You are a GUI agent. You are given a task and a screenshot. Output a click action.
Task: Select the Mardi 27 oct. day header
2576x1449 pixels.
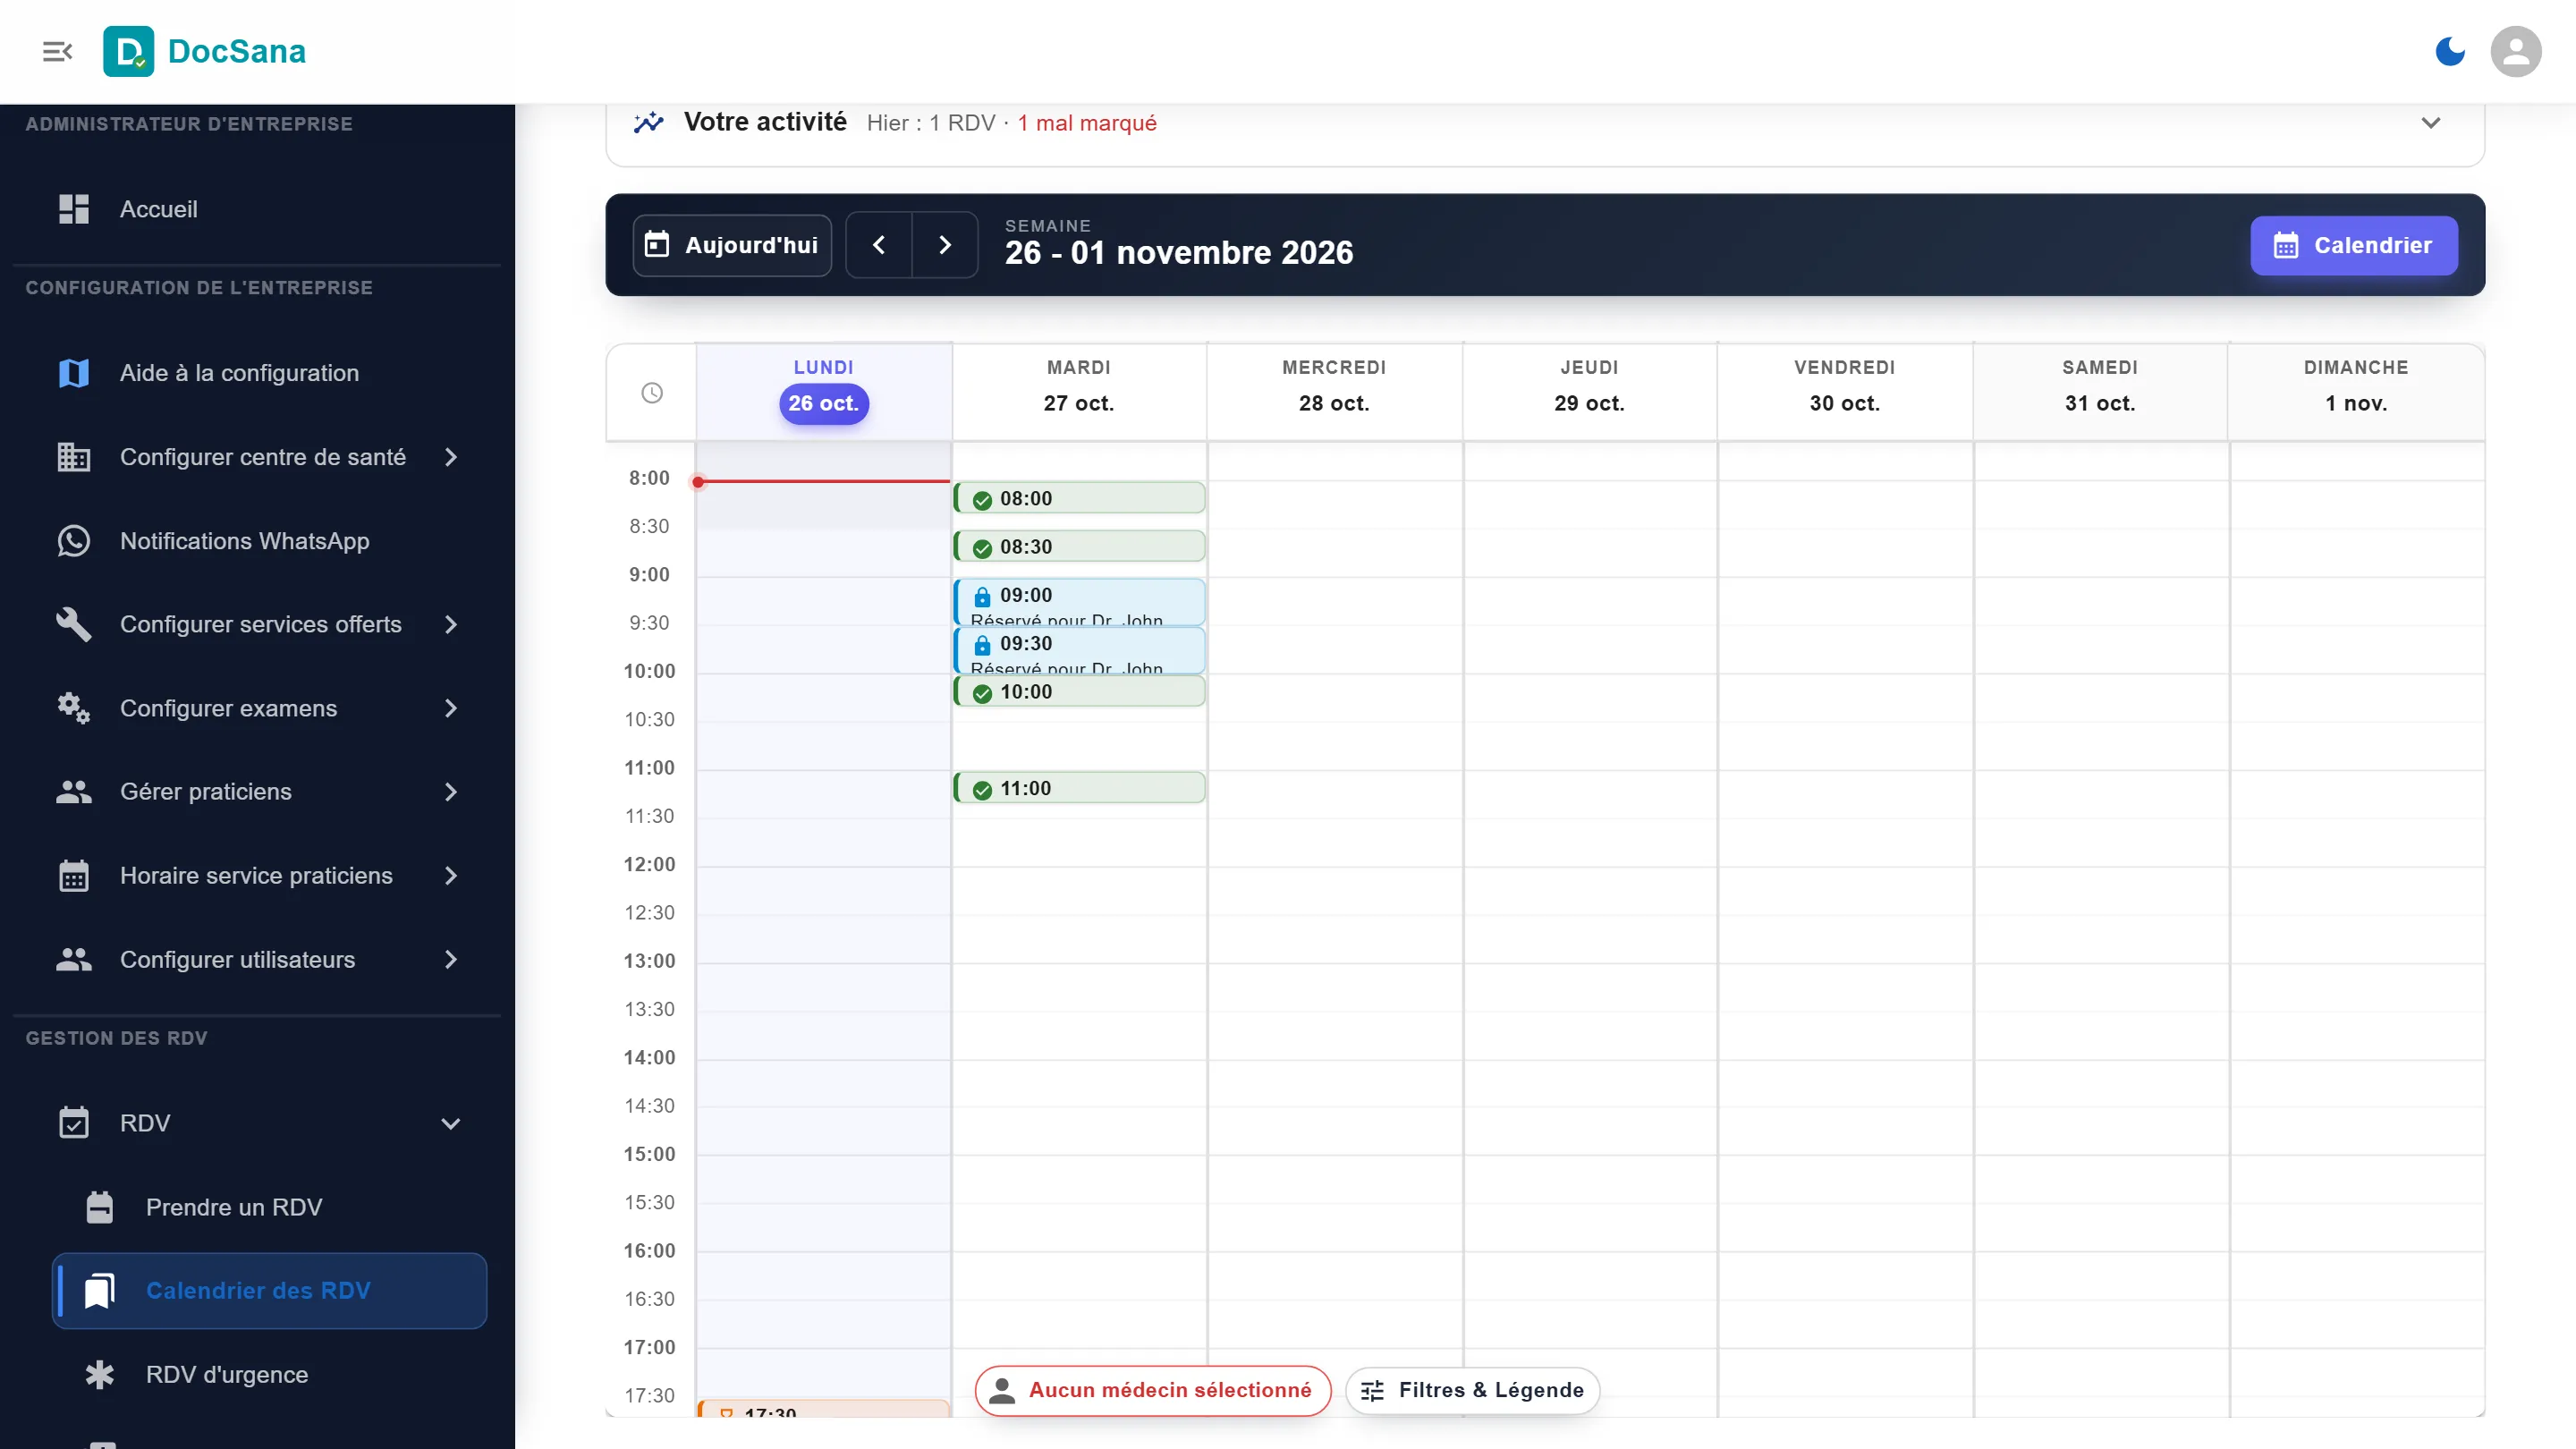[x=1078, y=390]
